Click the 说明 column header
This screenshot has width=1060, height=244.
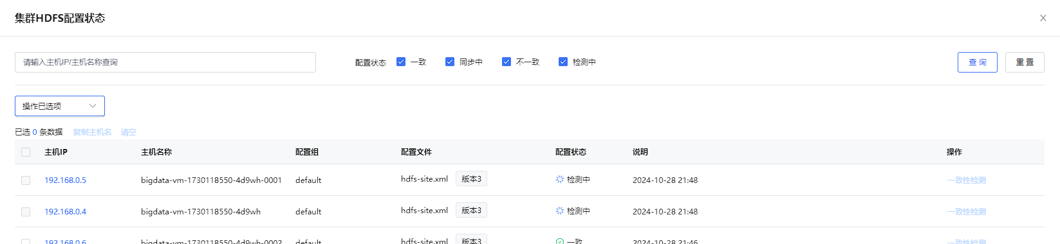tap(640, 152)
